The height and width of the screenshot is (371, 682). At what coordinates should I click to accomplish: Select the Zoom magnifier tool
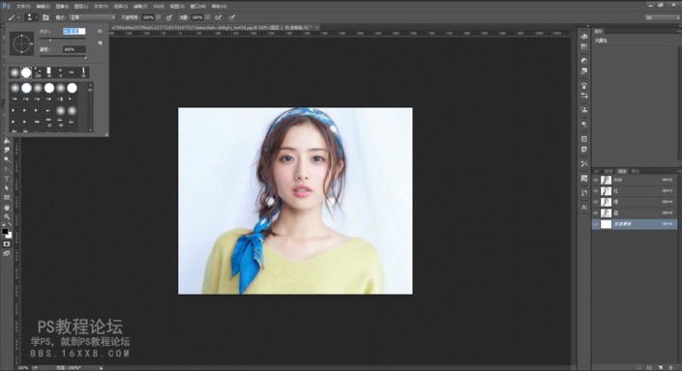point(7,216)
